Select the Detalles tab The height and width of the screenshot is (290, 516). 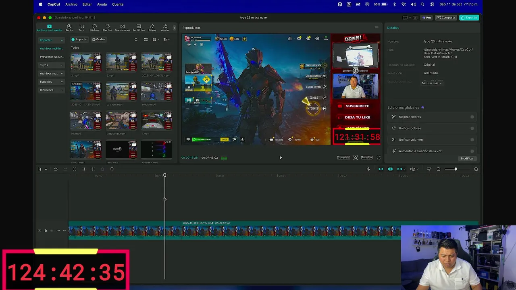pyautogui.click(x=393, y=28)
